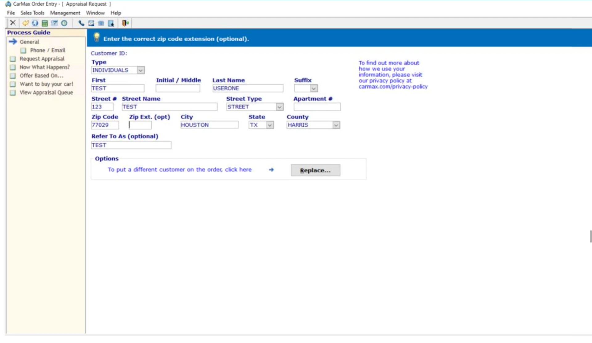
Task: Click the yellow handshake toolbar icon
Action: (x=25, y=23)
